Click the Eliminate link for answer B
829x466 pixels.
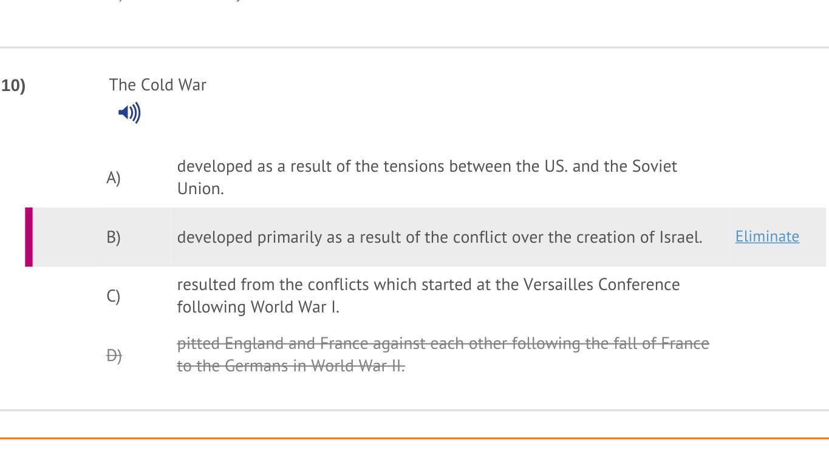pos(766,237)
